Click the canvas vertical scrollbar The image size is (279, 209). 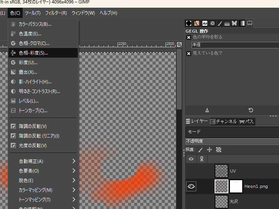pos(179,80)
